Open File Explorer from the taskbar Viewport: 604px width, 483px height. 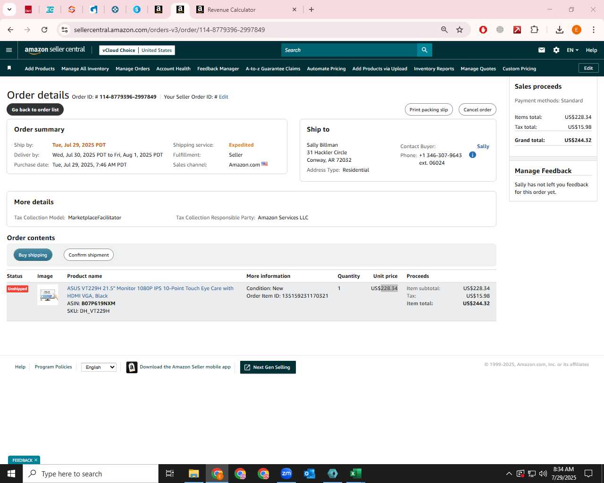coord(194,474)
